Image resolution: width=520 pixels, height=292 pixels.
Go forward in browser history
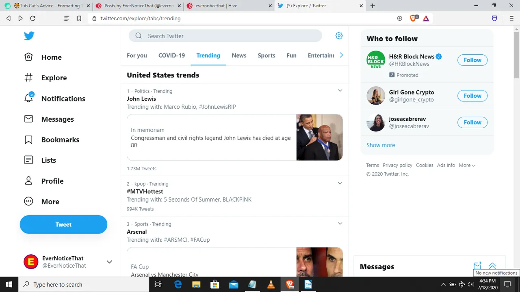[20, 18]
